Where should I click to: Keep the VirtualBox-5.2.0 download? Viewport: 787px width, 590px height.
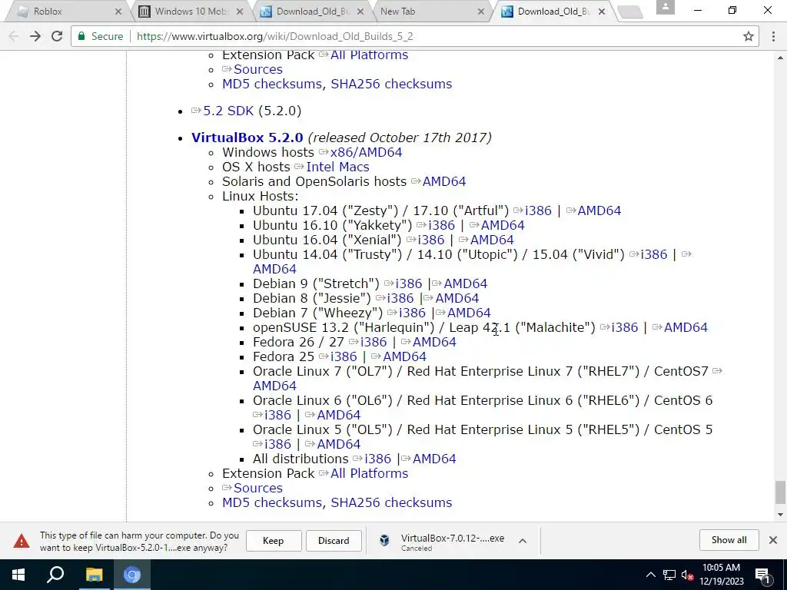pos(273,540)
